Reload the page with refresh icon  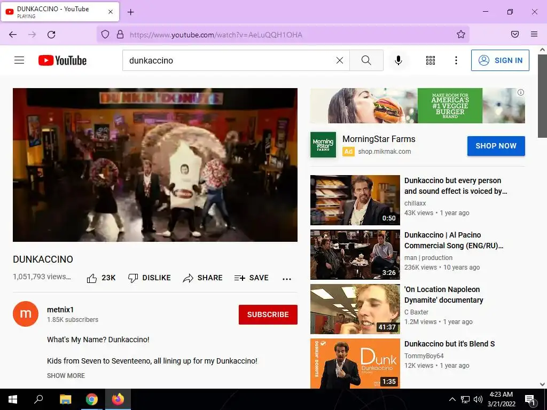click(51, 34)
